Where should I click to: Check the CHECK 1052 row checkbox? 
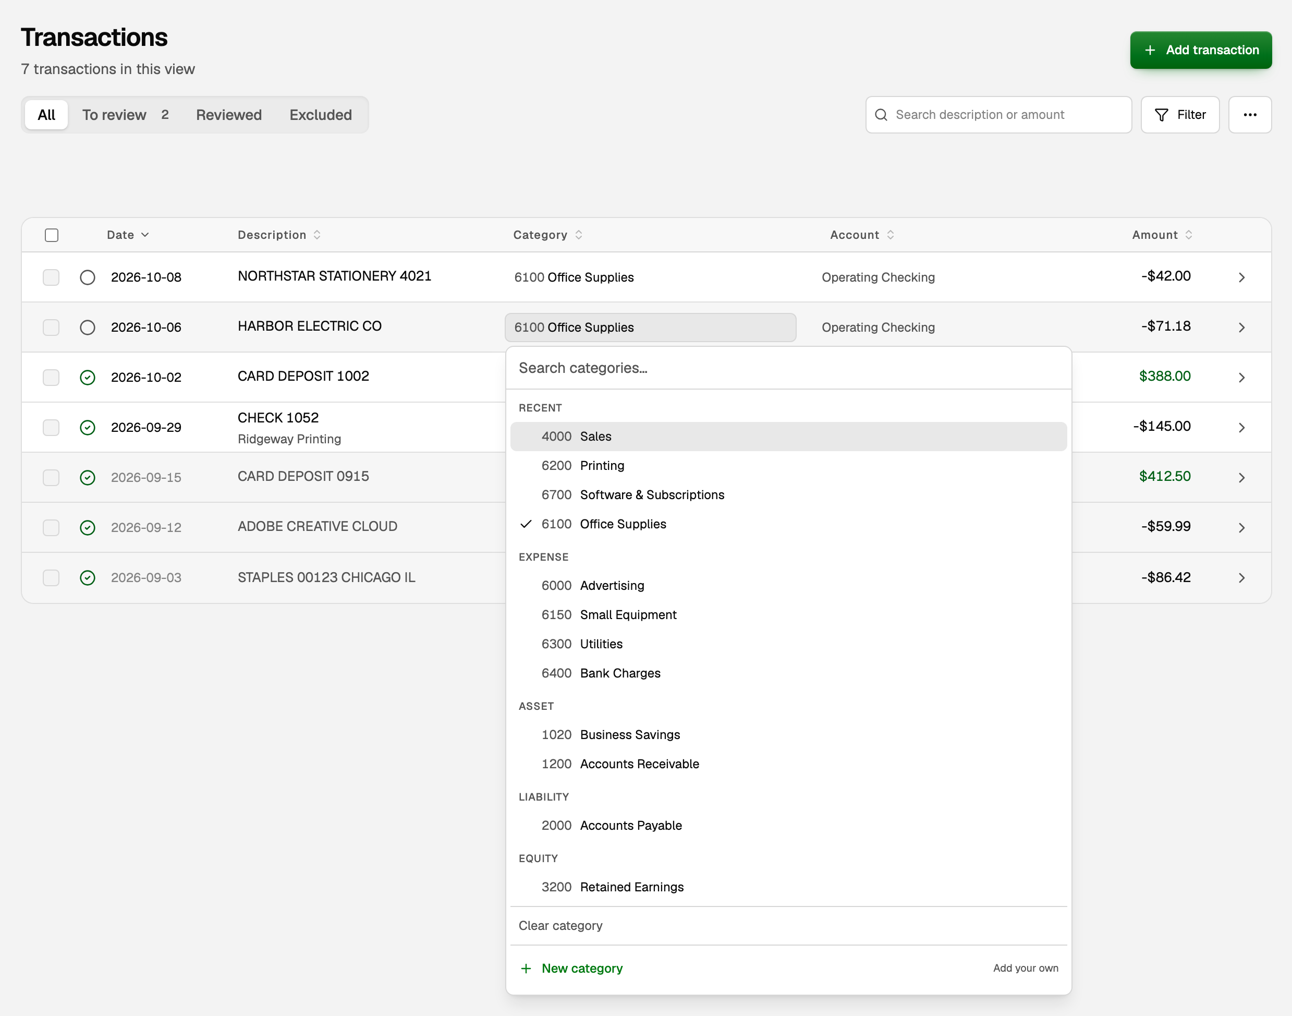51,427
